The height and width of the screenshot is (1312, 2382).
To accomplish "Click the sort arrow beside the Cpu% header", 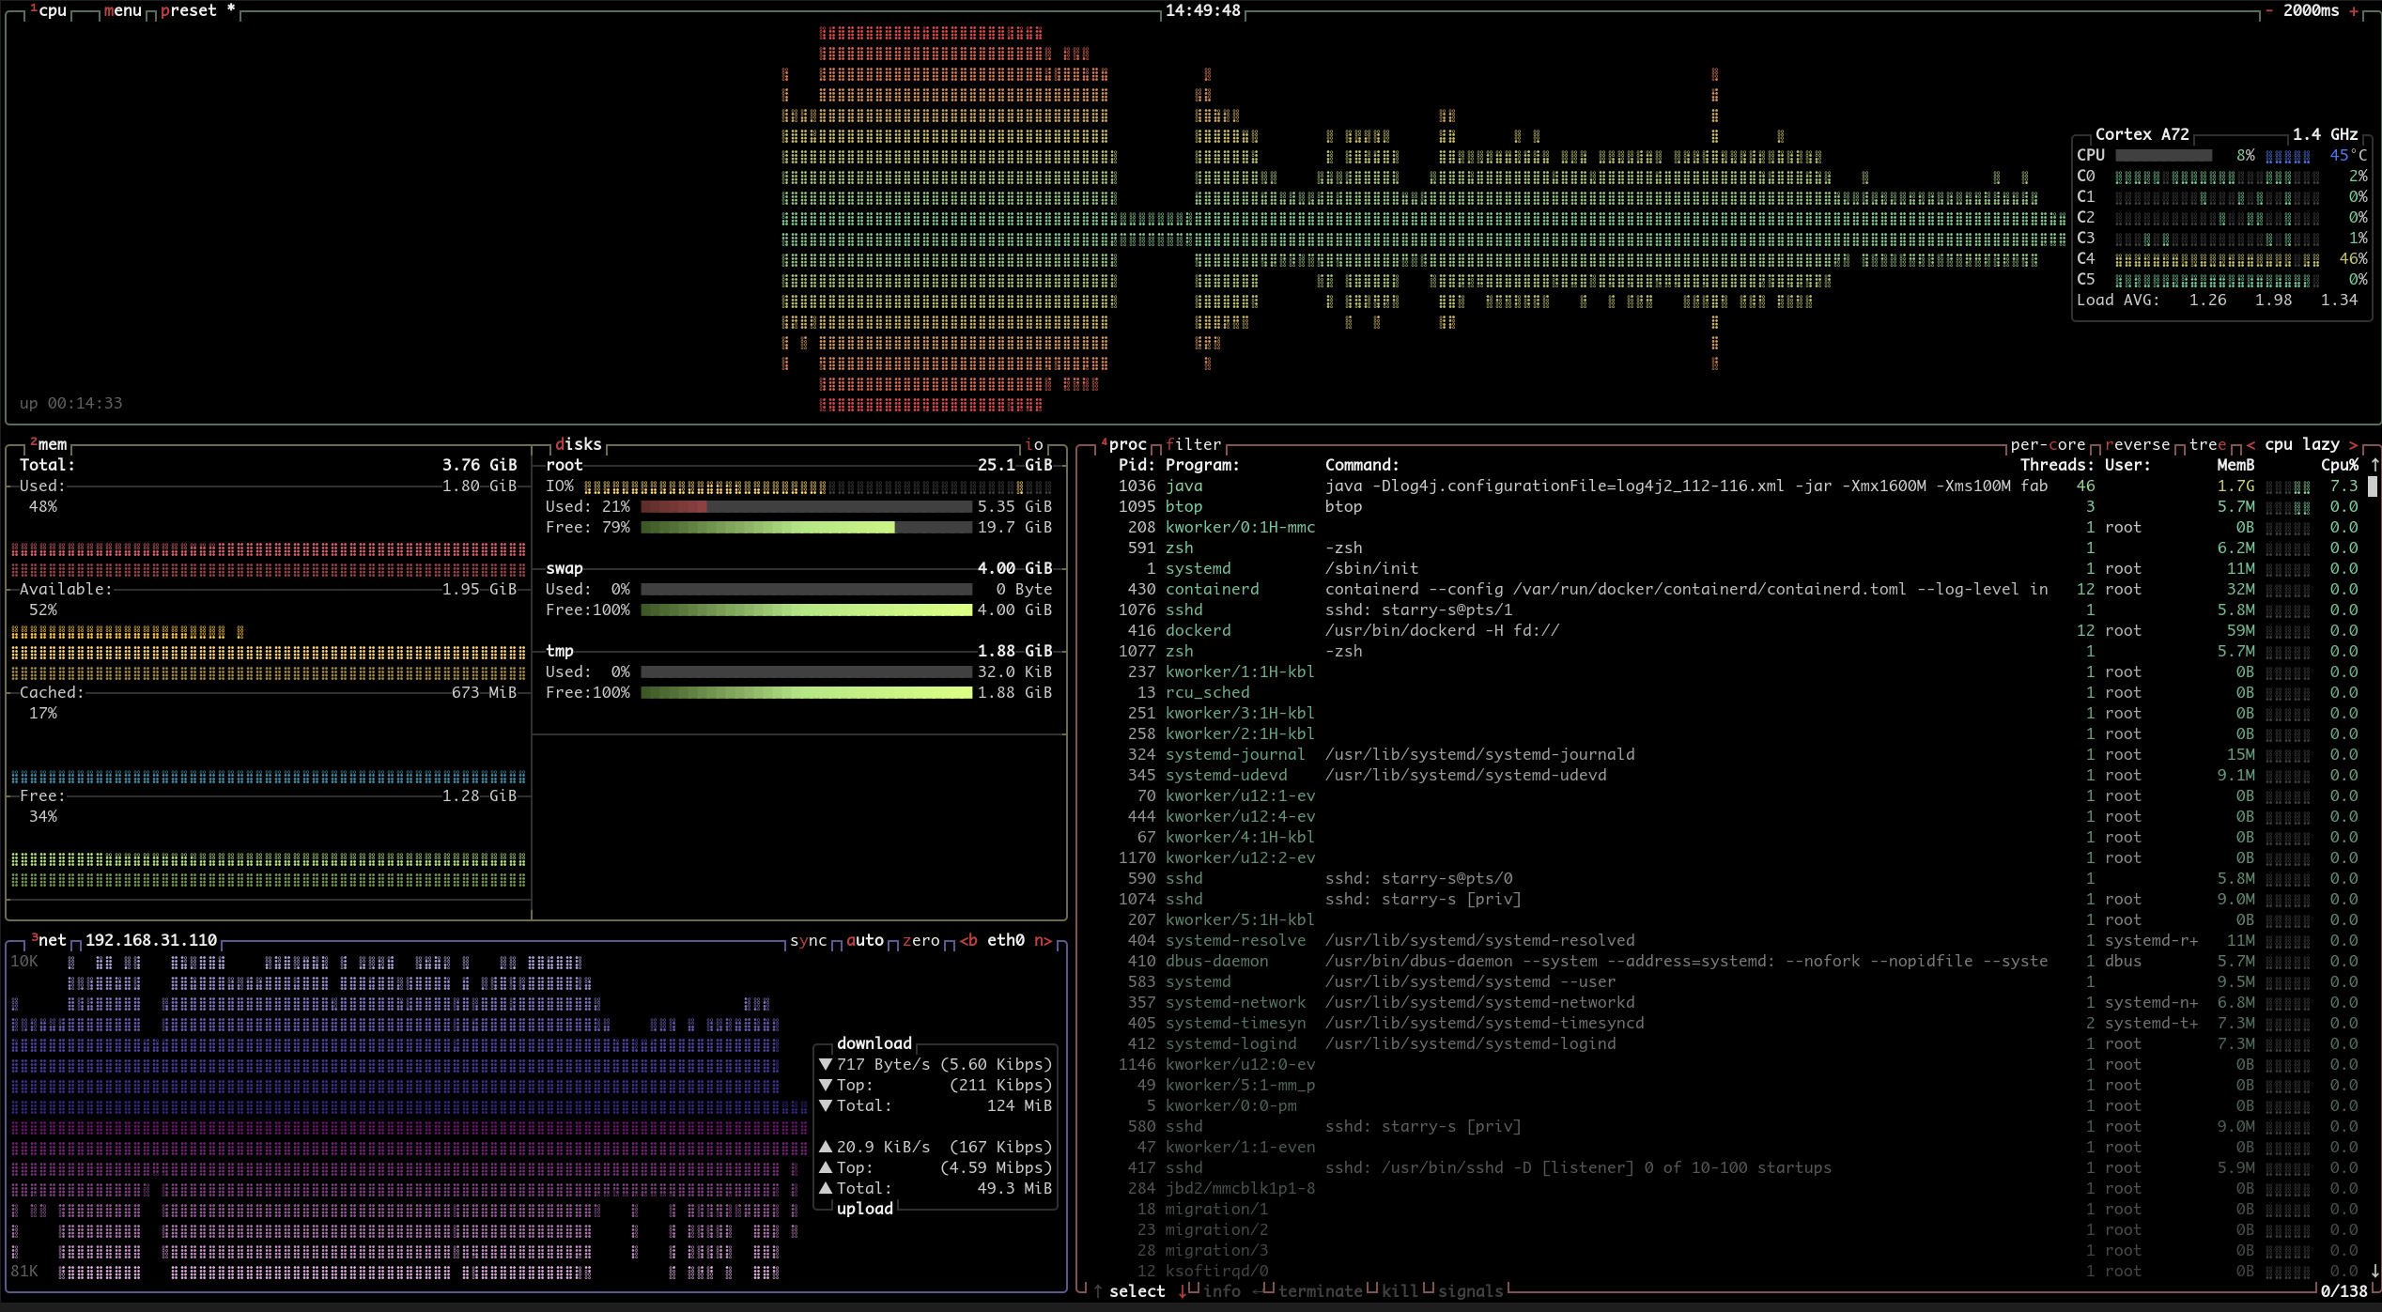I will [2374, 463].
